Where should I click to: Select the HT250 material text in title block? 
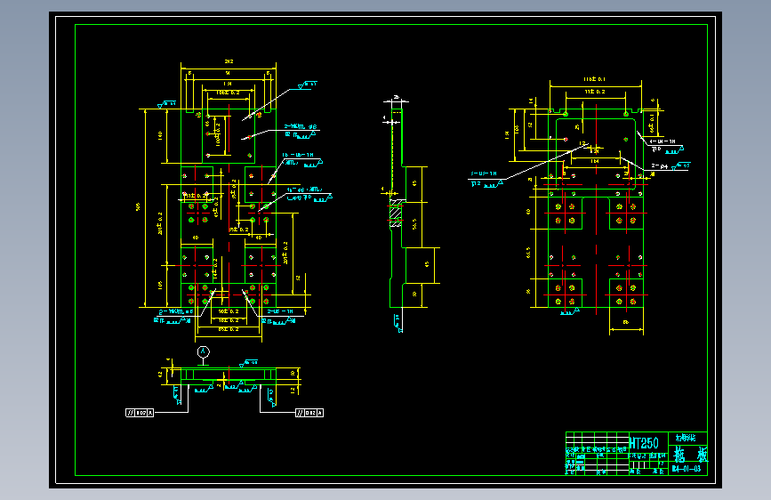click(x=644, y=442)
